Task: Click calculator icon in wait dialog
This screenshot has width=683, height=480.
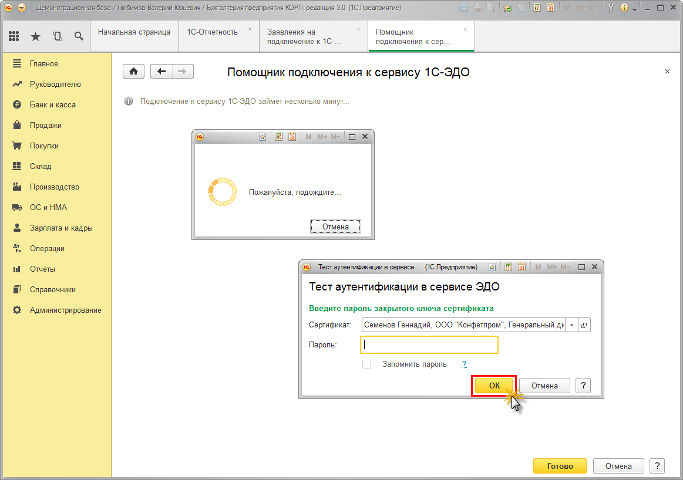Action: 278,137
